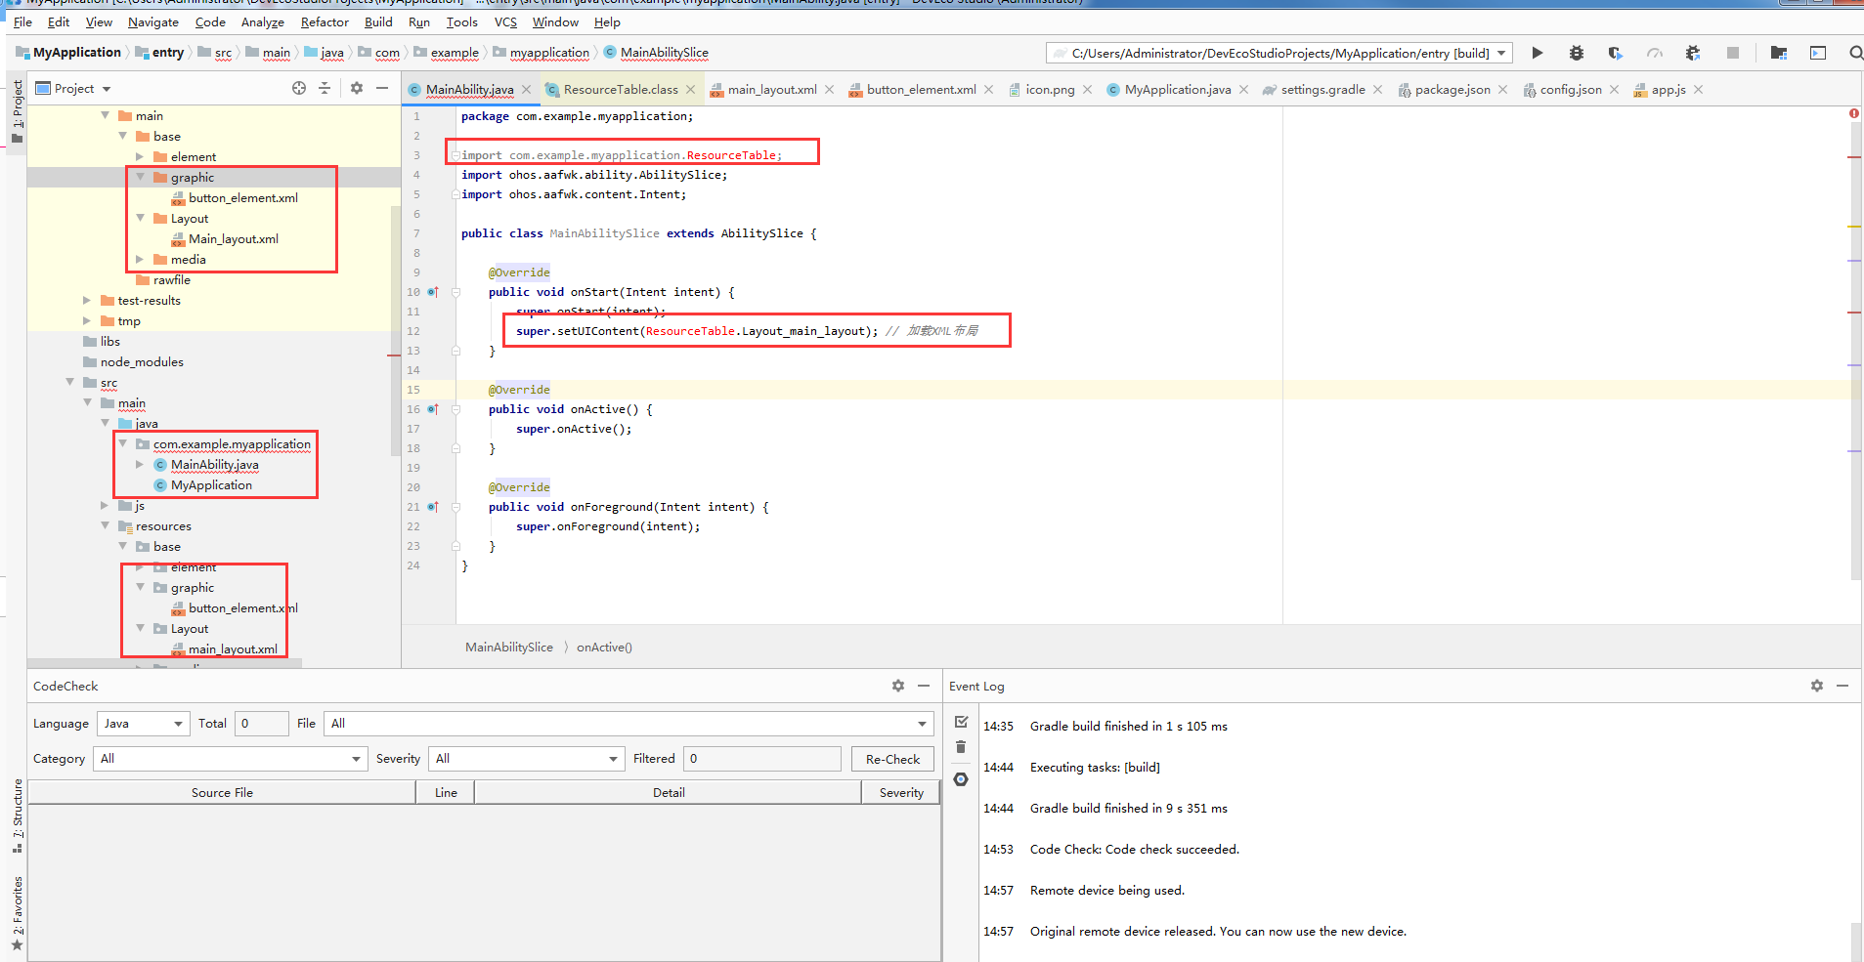Open search everywhere magnifier icon

1855,53
